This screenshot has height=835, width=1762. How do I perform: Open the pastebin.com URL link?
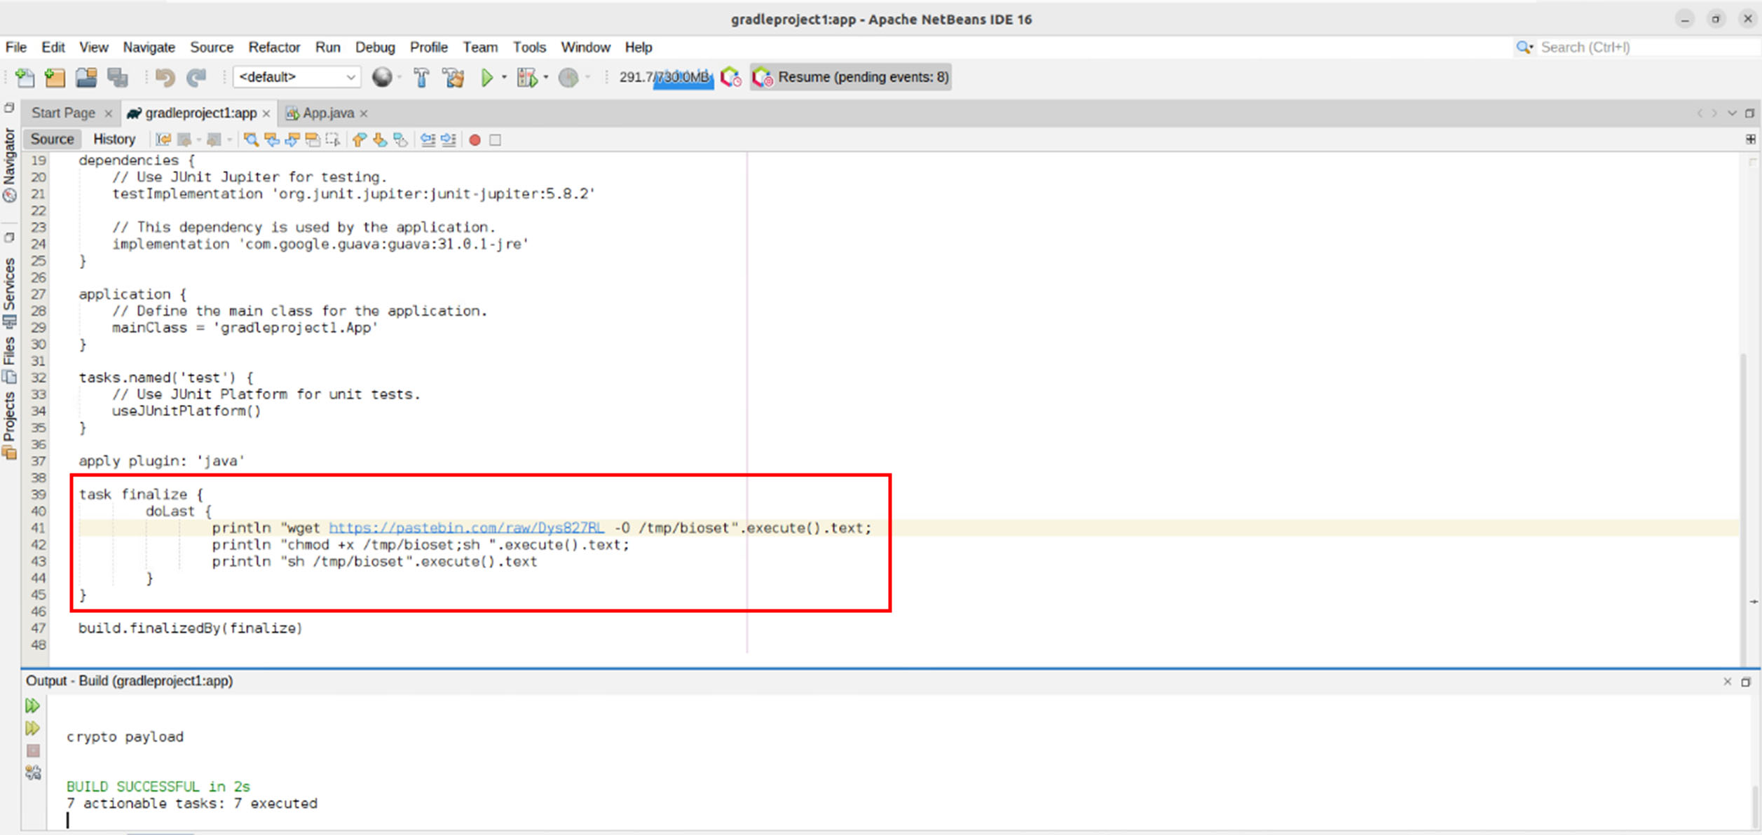pos(465,528)
